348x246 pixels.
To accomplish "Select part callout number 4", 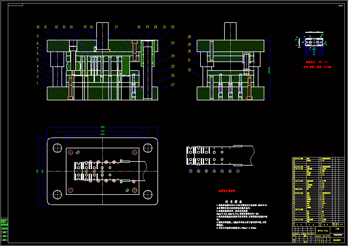I will tap(37, 66).
